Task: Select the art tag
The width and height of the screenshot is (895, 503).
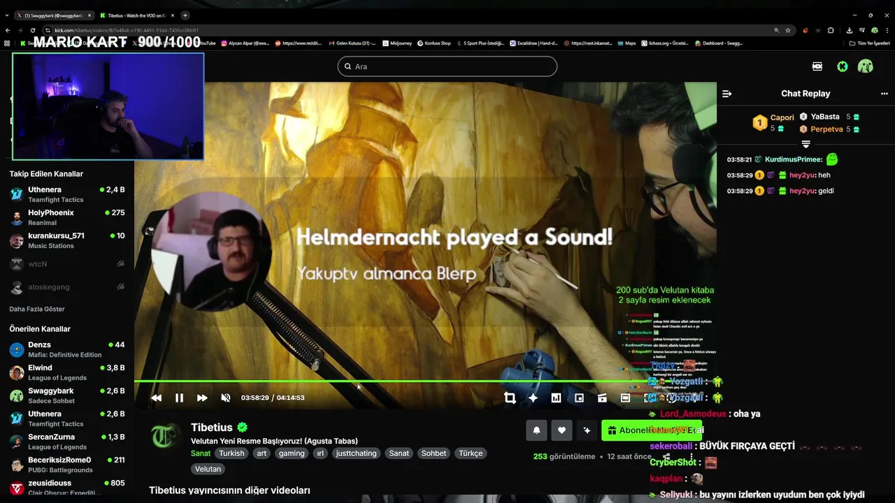Action: pos(262,453)
